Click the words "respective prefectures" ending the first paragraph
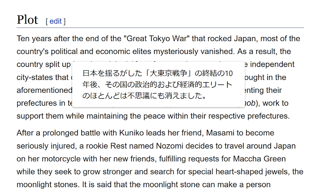Image resolution: width=312 pixels, height=195 pixels. point(249,116)
